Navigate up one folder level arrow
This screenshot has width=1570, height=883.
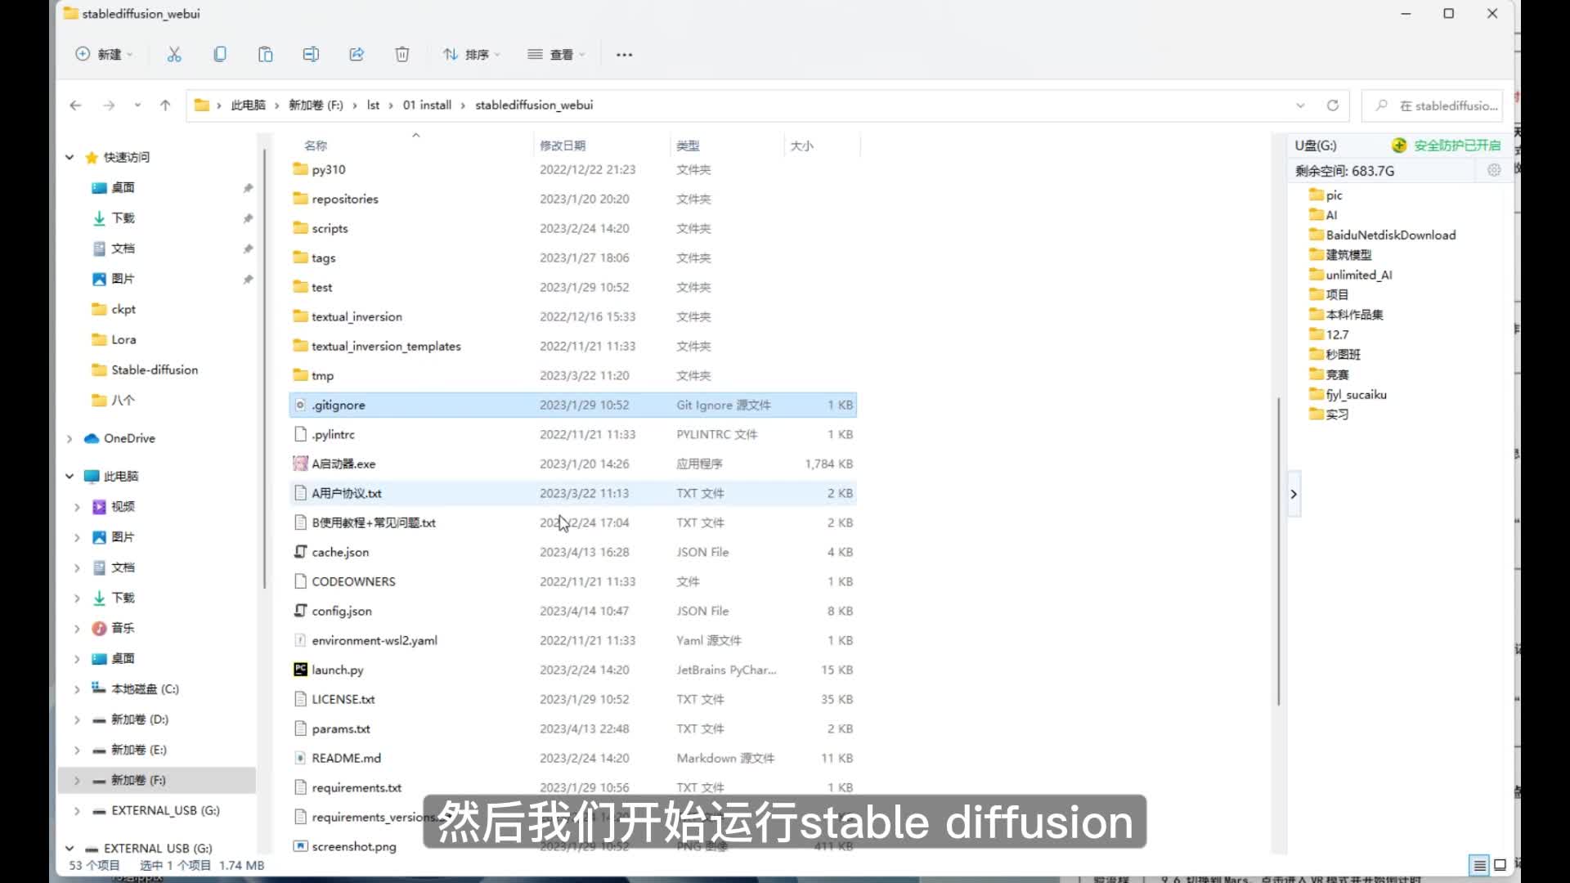point(165,105)
